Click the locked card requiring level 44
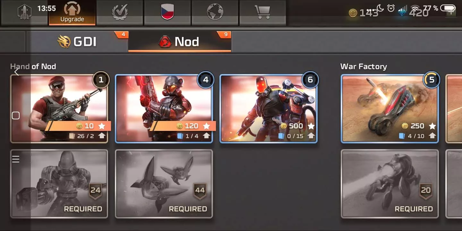 [x=164, y=184]
